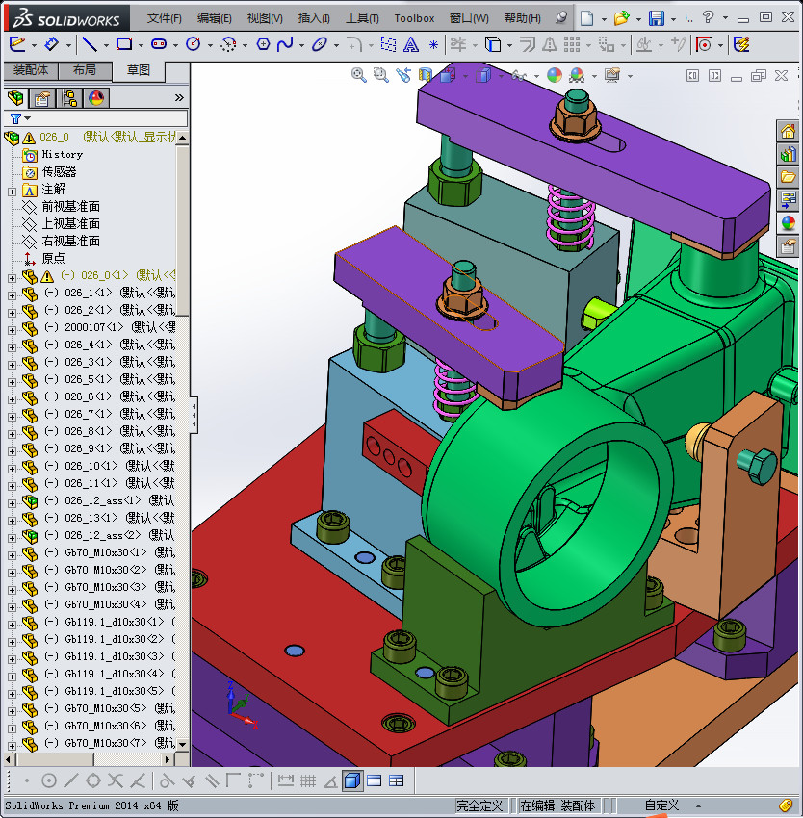
Task: Click 自定义 in the status bar
Action: click(664, 805)
